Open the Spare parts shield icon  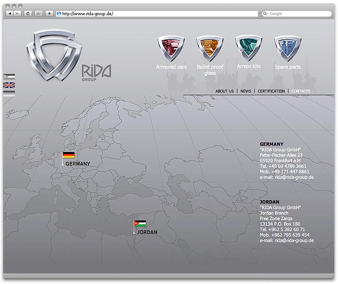[288, 48]
